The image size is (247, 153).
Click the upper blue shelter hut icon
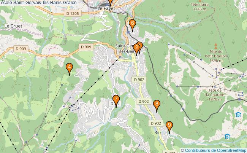pos(238,115)
